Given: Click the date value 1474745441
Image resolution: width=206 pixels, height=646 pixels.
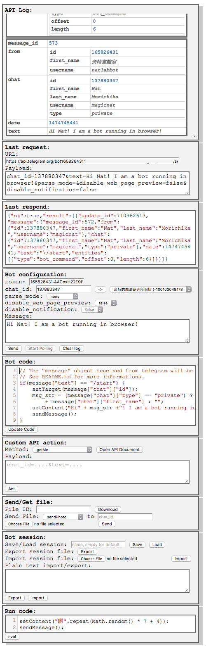Looking at the screenshot, I should coord(63,123).
